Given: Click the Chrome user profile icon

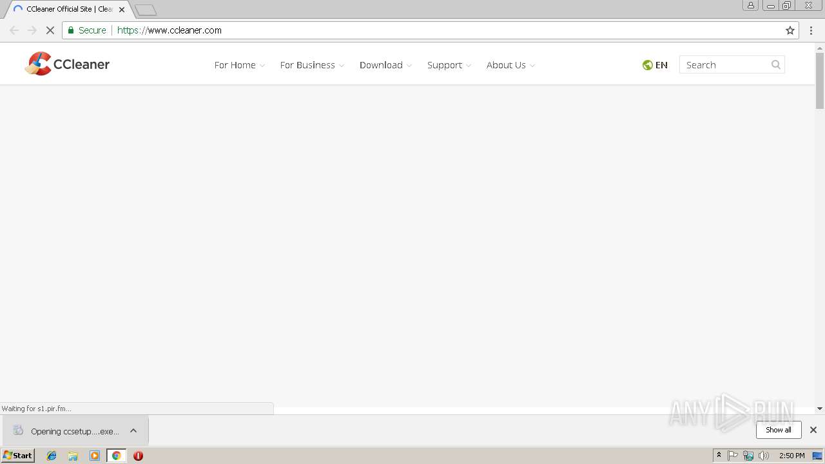Looking at the screenshot, I should [751, 5].
